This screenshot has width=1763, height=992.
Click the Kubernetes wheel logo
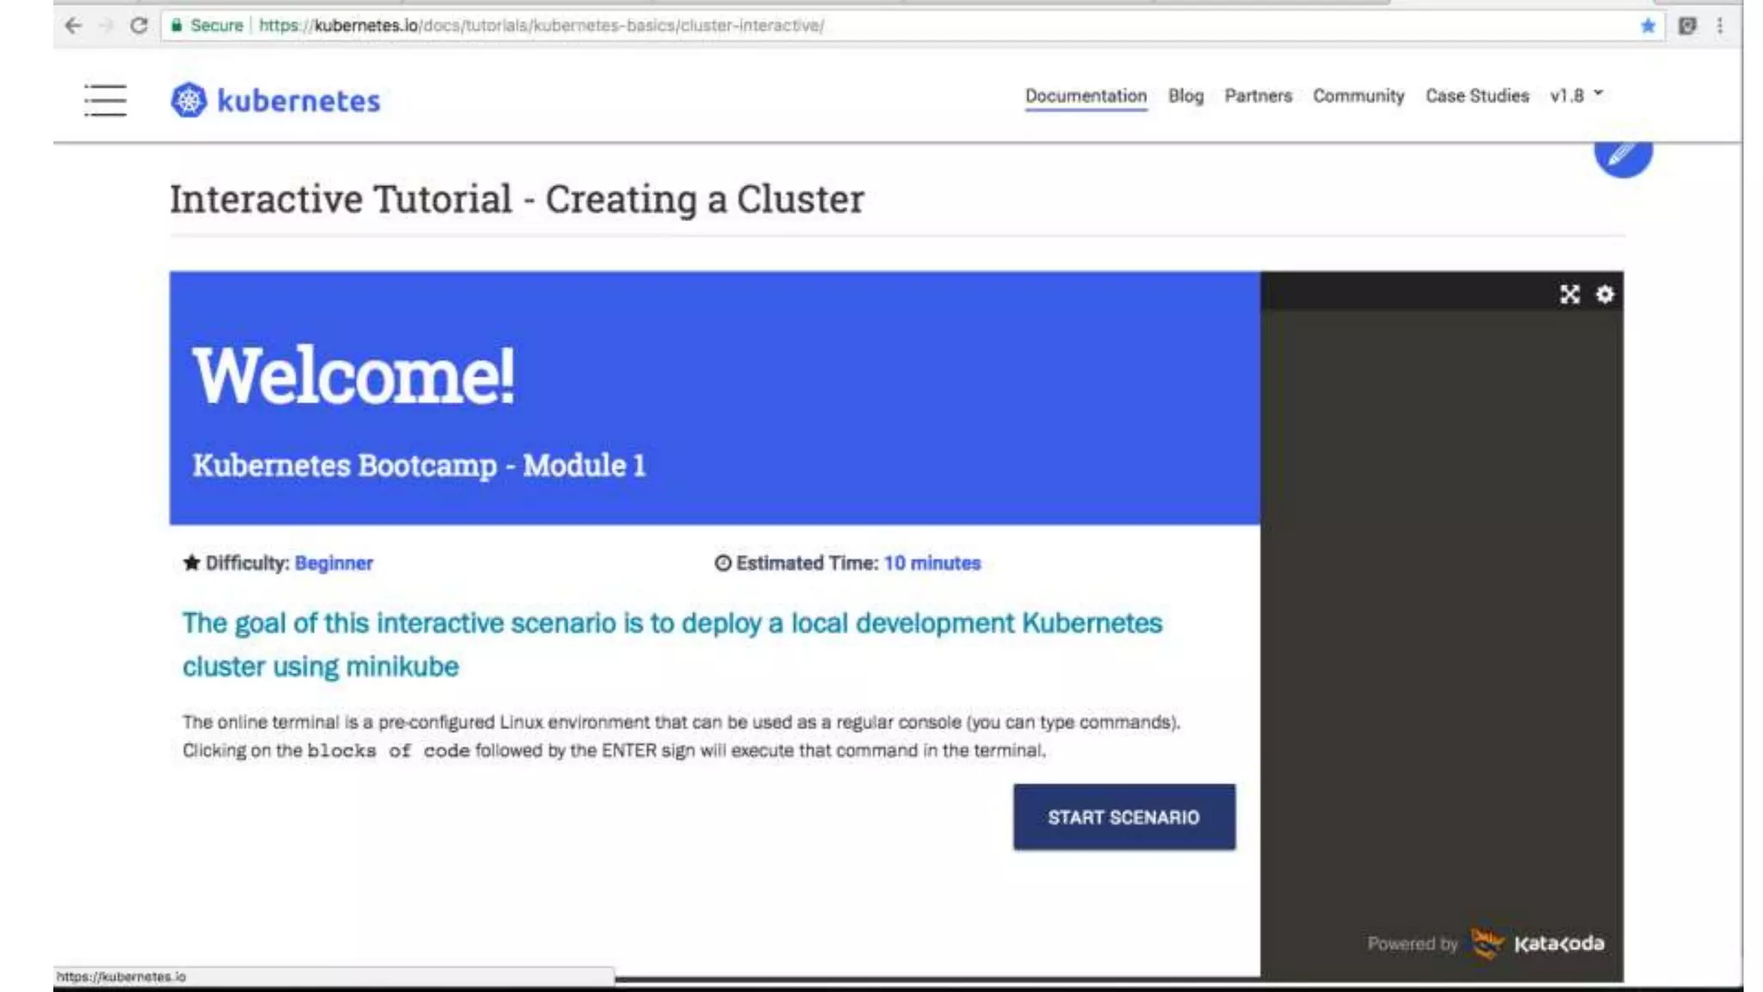point(189,100)
